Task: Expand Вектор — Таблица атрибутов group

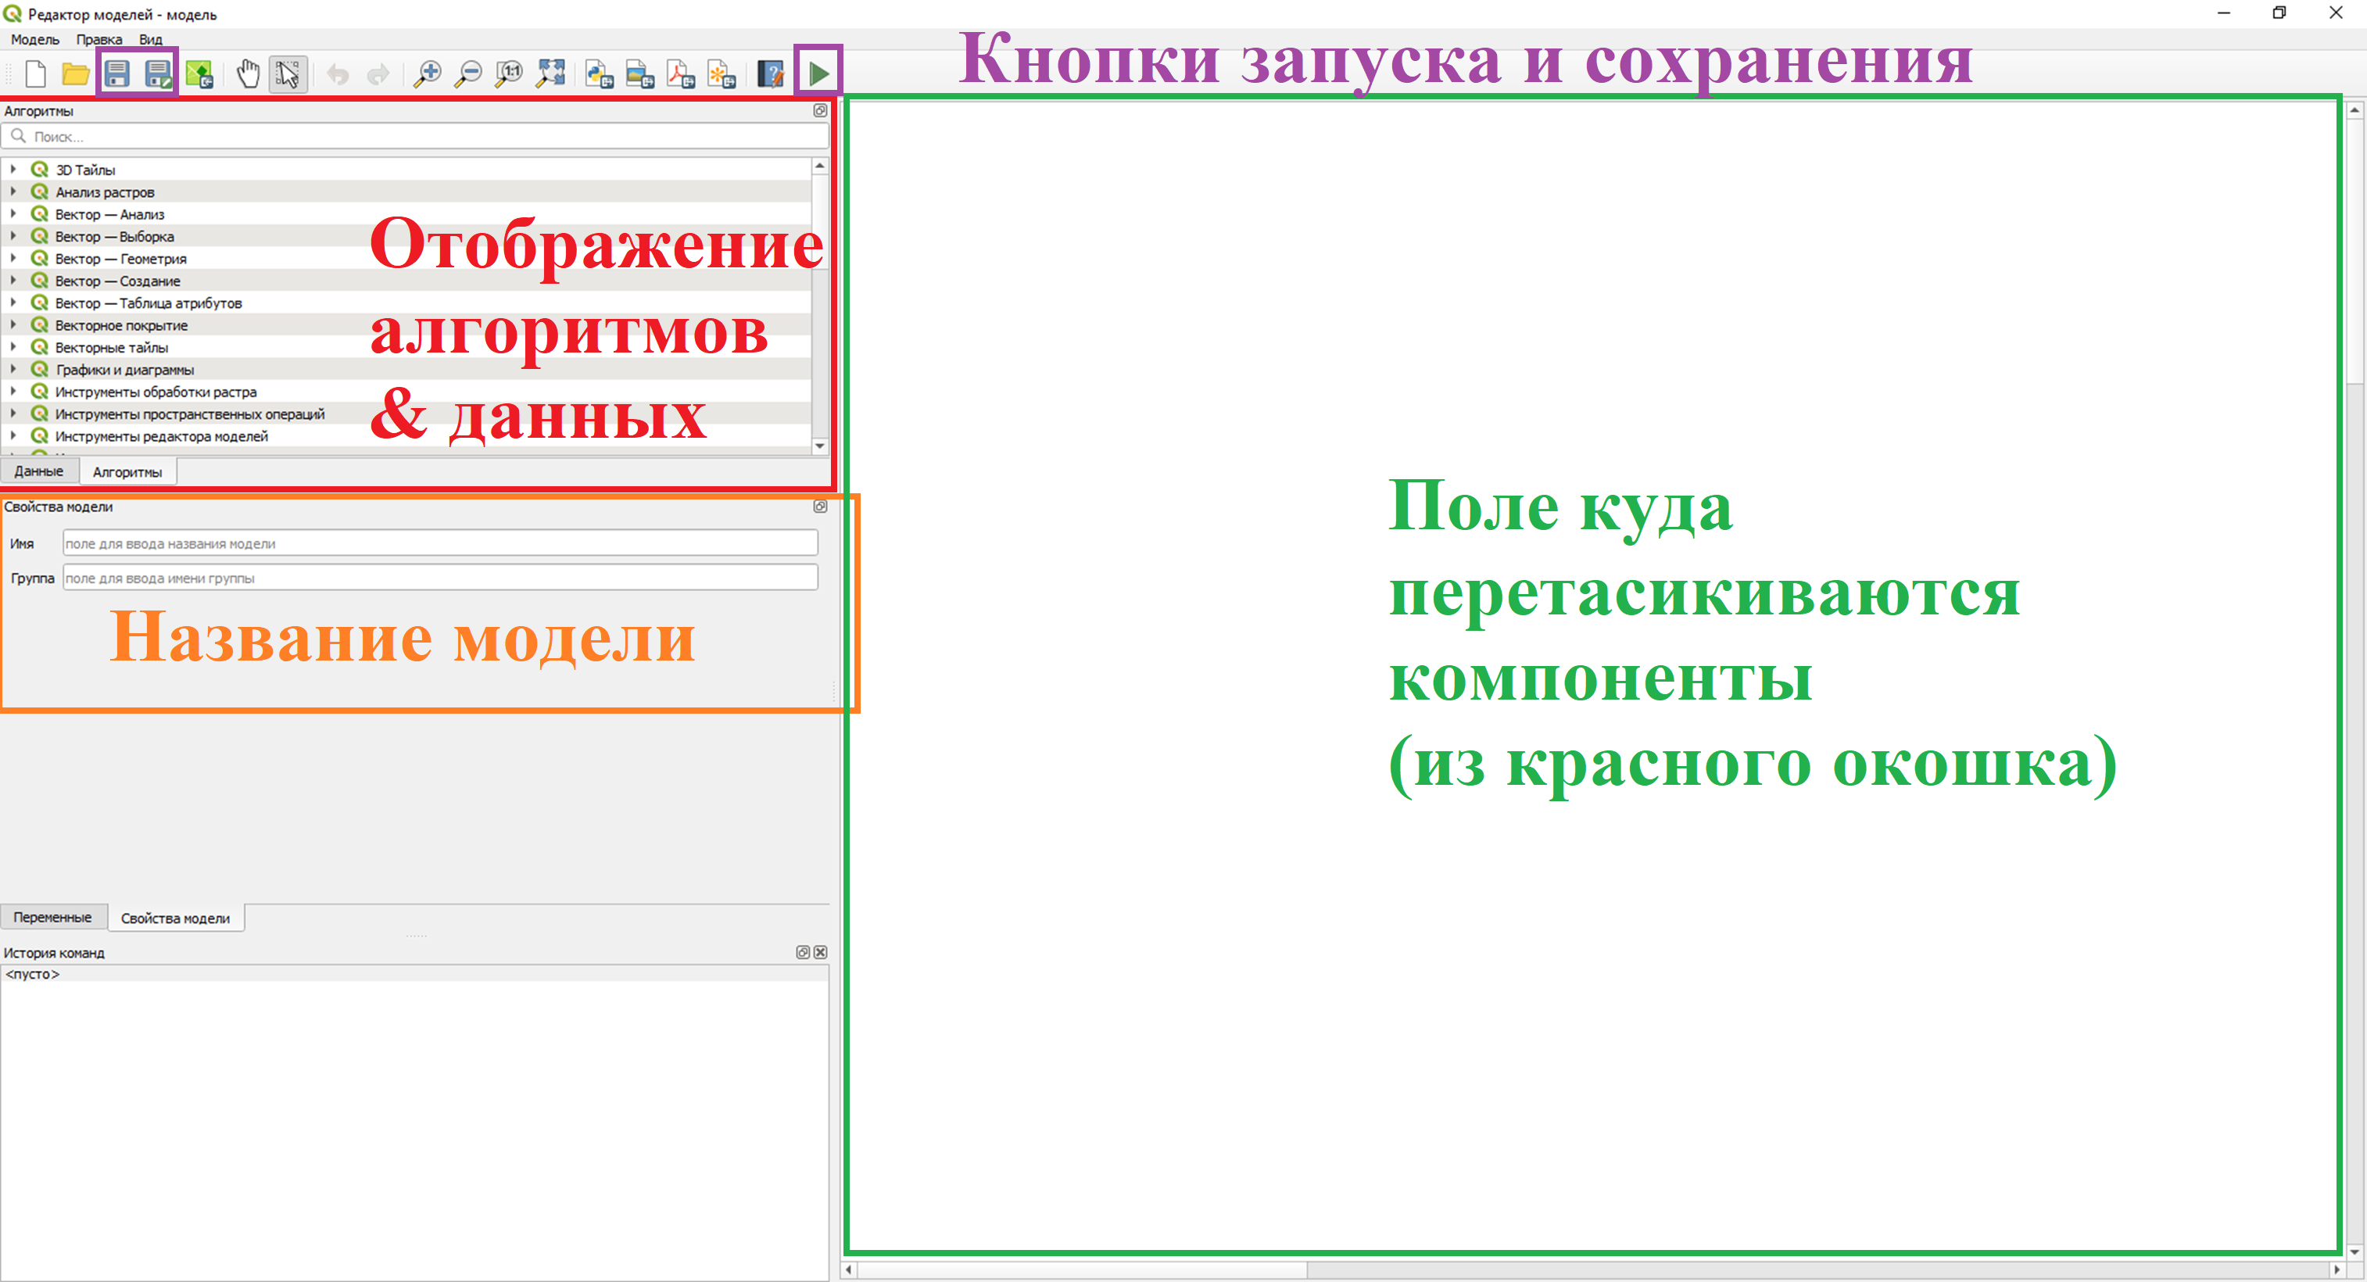Action: coord(14,303)
